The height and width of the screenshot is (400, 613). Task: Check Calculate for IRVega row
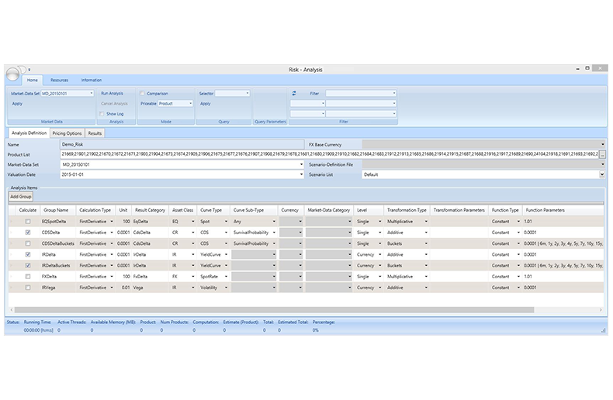tap(28, 288)
